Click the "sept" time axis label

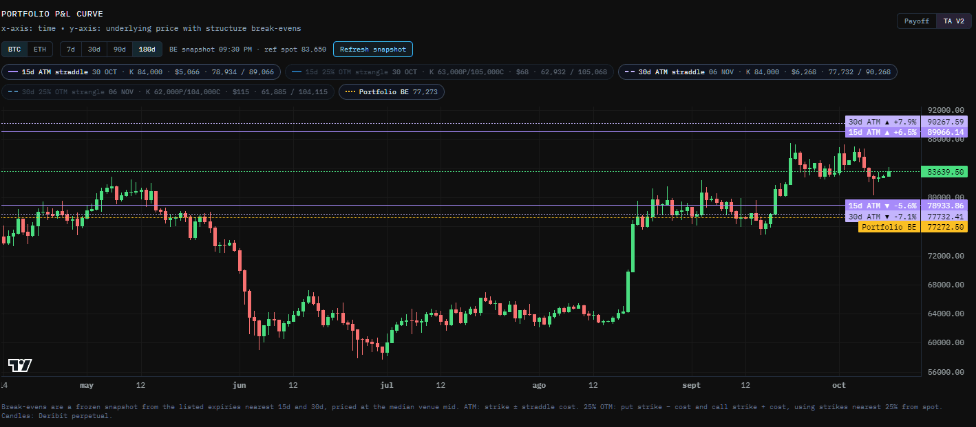point(691,385)
